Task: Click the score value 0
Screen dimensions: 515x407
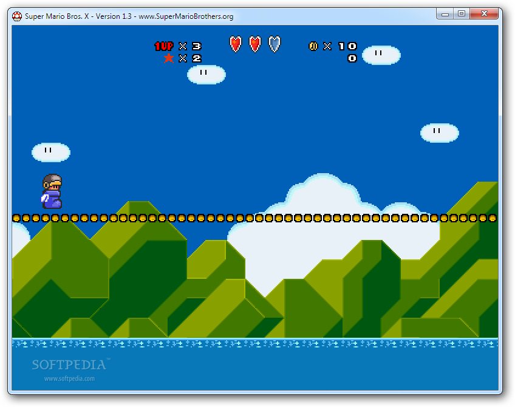Action: (352, 58)
